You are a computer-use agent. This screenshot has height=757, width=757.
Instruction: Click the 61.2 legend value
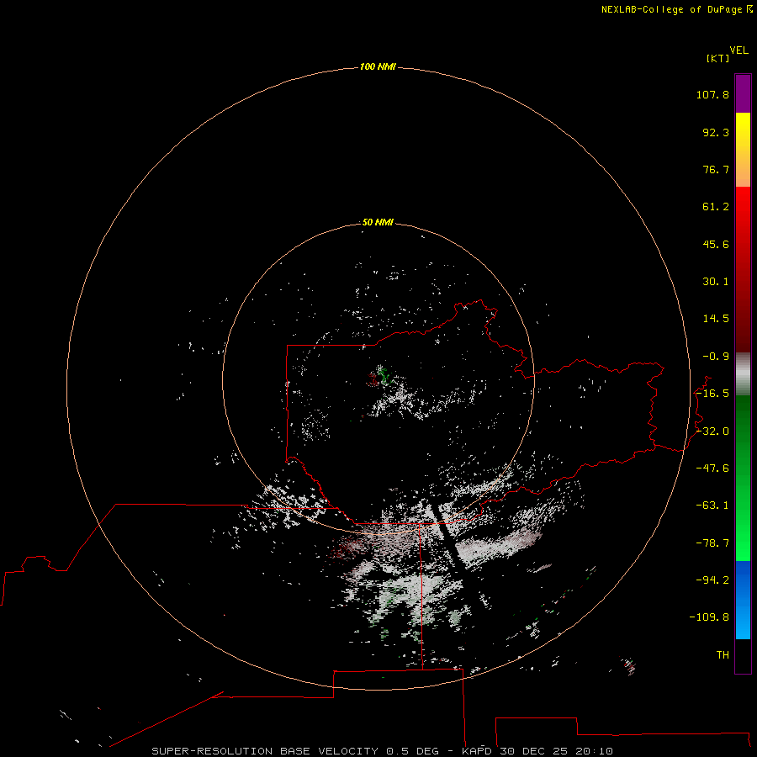click(x=716, y=207)
